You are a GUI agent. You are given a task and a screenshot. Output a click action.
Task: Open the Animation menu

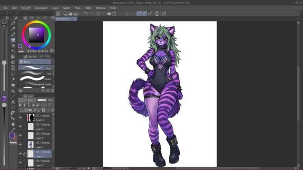[x=41, y=8]
